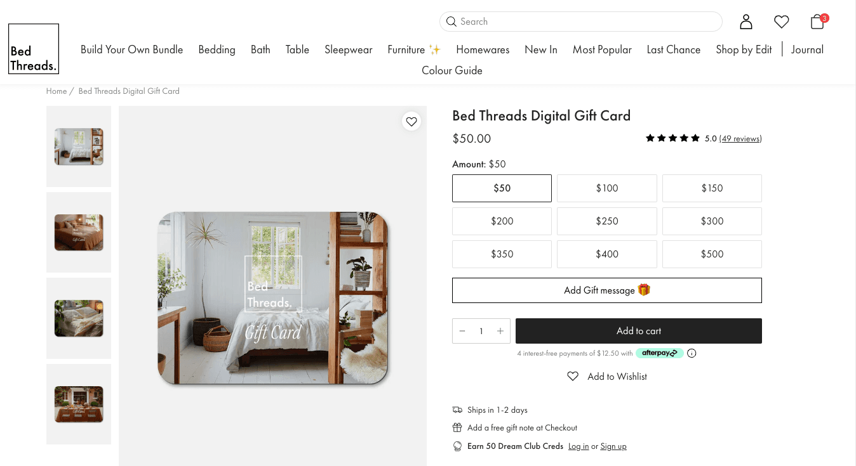Click the Bed Threads logo
Screen dimensions: 856x466
click(x=34, y=49)
